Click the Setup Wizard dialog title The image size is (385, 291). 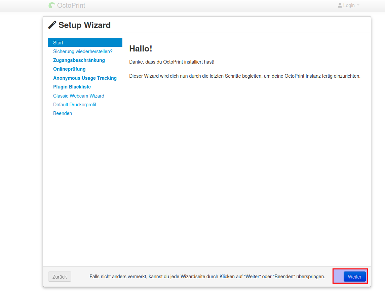tap(84, 25)
